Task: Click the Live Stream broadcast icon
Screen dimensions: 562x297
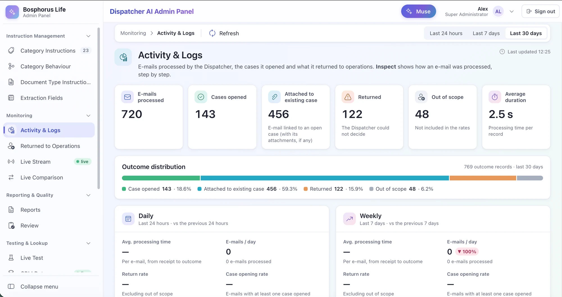Action: coord(11,162)
